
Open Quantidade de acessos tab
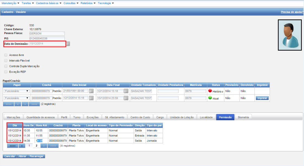[x=41, y=117]
